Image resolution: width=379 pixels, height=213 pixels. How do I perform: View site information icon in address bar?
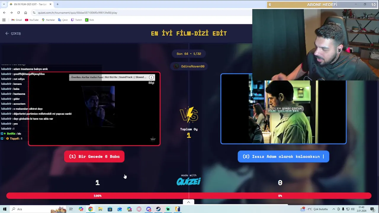[x=34, y=13]
